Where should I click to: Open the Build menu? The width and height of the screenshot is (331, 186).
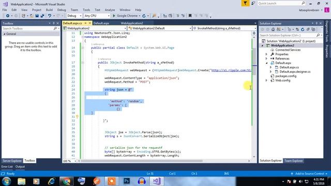click(49, 10)
